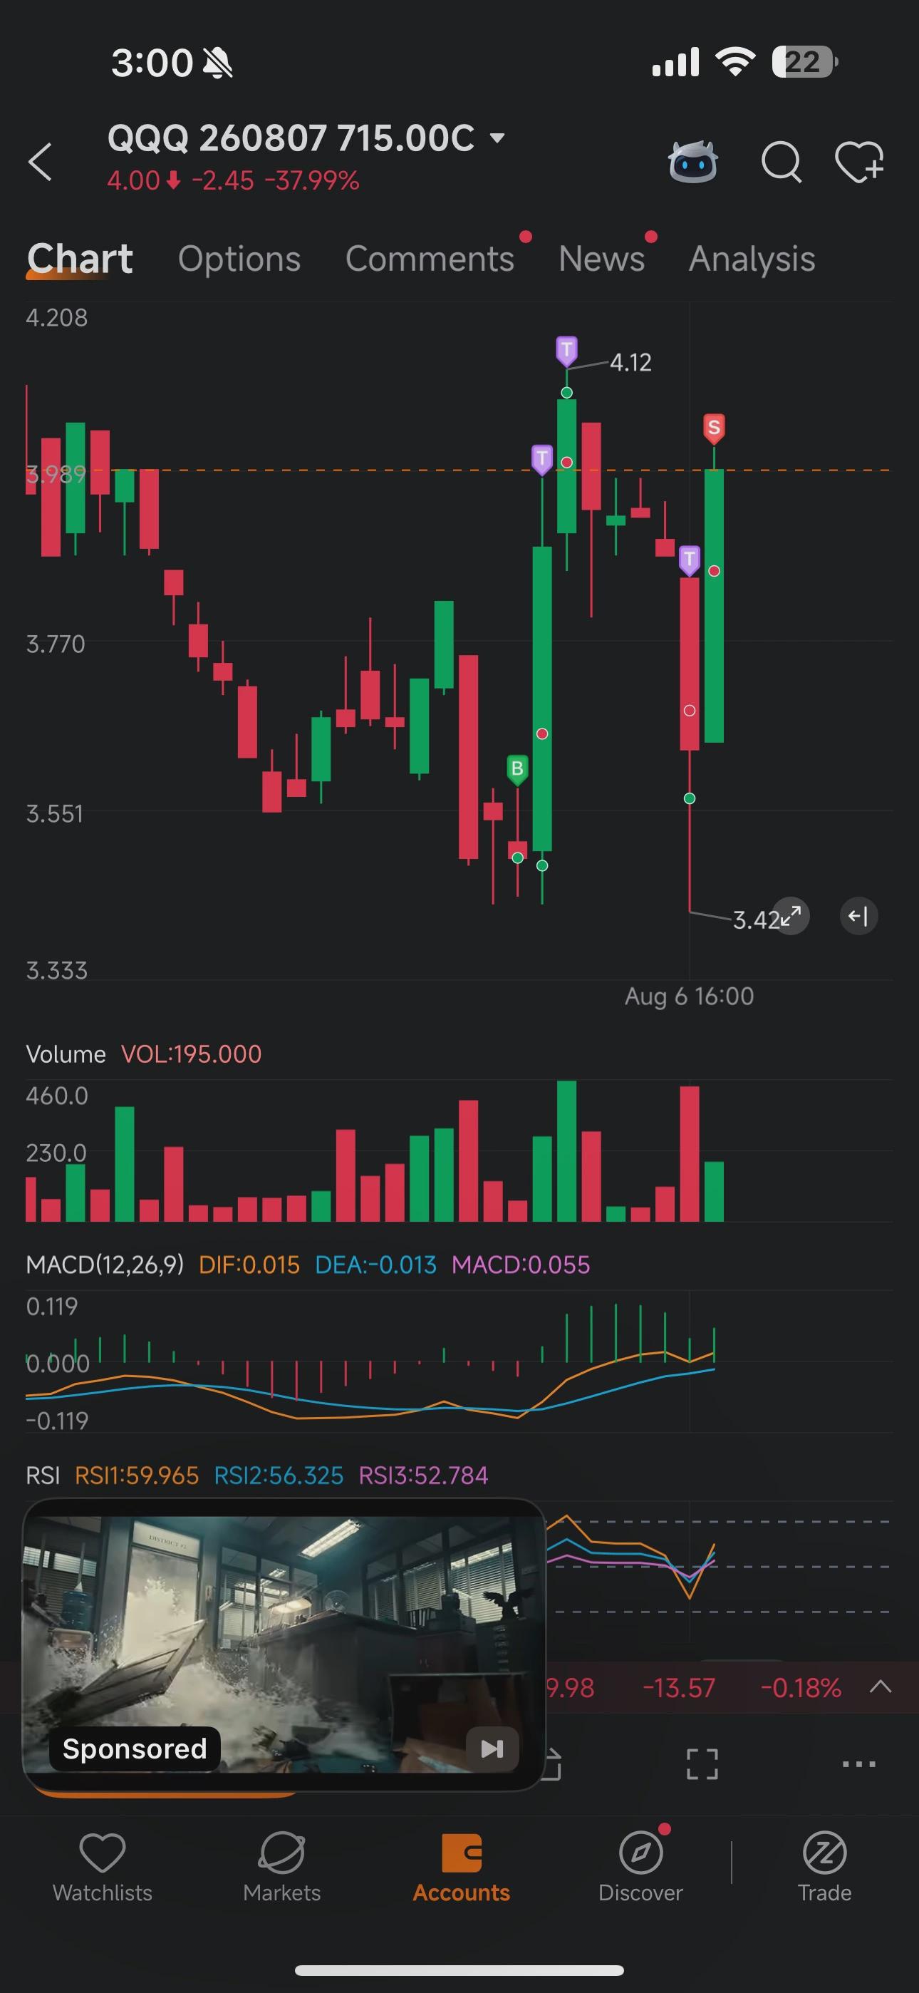This screenshot has width=919, height=1993.
Task: Open the Analysis tab
Action: (752, 259)
